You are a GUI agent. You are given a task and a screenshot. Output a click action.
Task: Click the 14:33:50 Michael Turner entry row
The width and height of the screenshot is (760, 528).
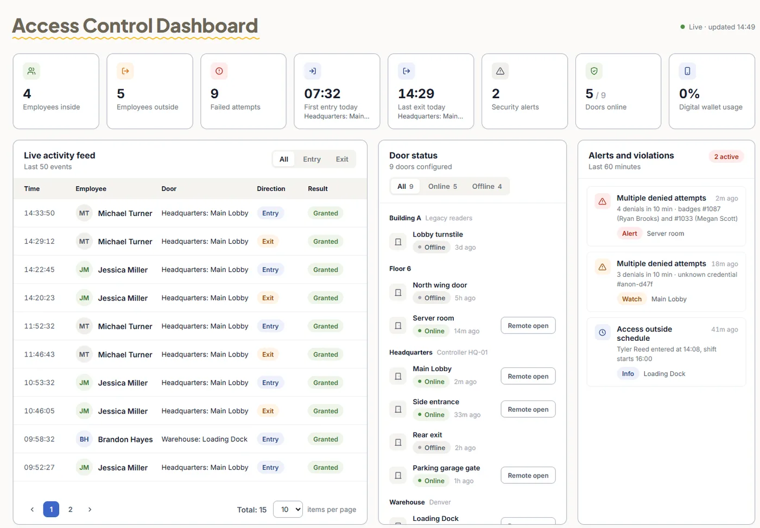(x=190, y=213)
